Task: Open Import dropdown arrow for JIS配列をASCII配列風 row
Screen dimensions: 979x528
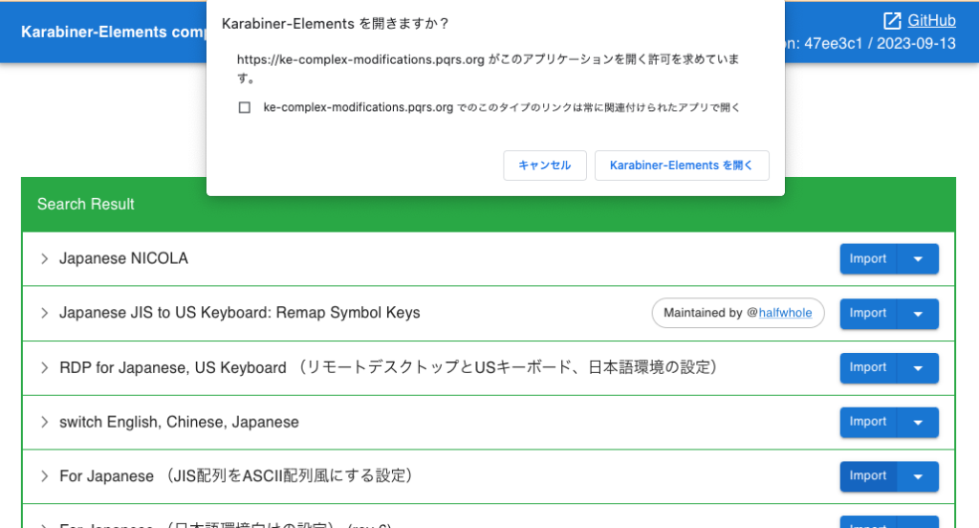Action: click(x=918, y=476)
